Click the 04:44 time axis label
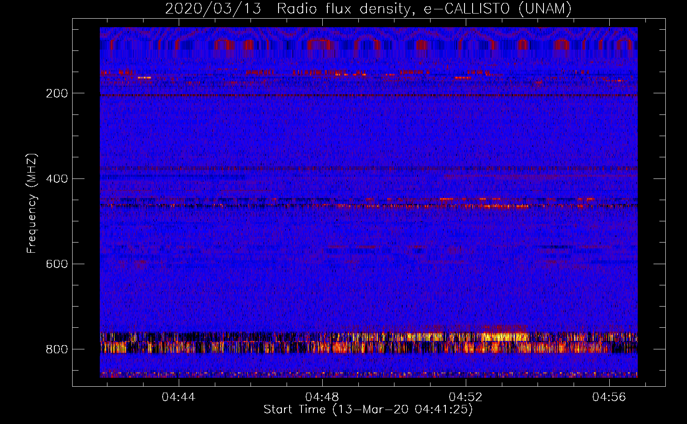This screenshot has height=424, width=687. coord(178,397)
